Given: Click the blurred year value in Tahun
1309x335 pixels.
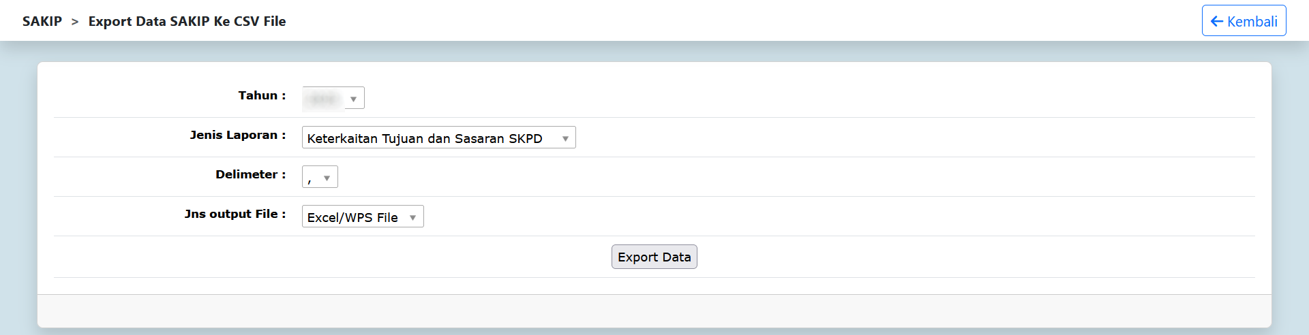Looking at the screenshot, I should pyautogui.click(x=322, y=99).
